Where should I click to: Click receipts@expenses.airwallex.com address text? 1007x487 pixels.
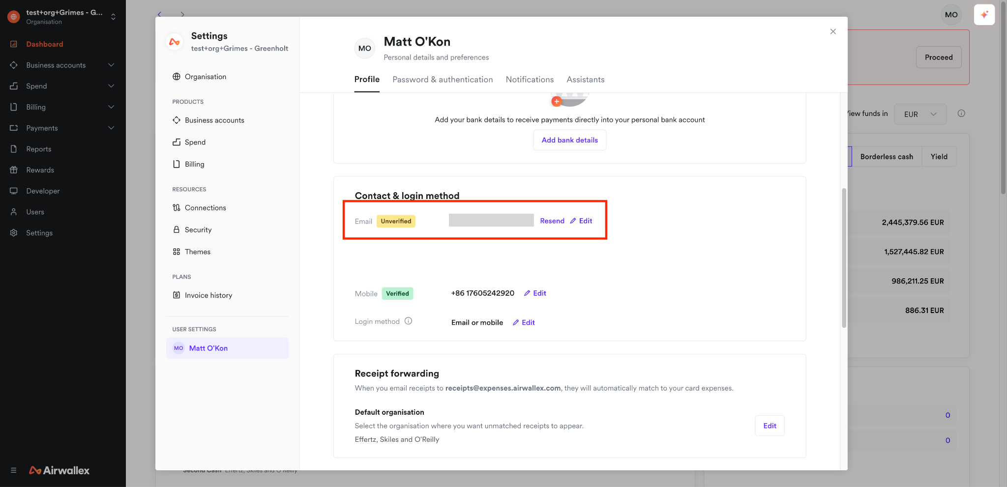click(x=503, y=388)
